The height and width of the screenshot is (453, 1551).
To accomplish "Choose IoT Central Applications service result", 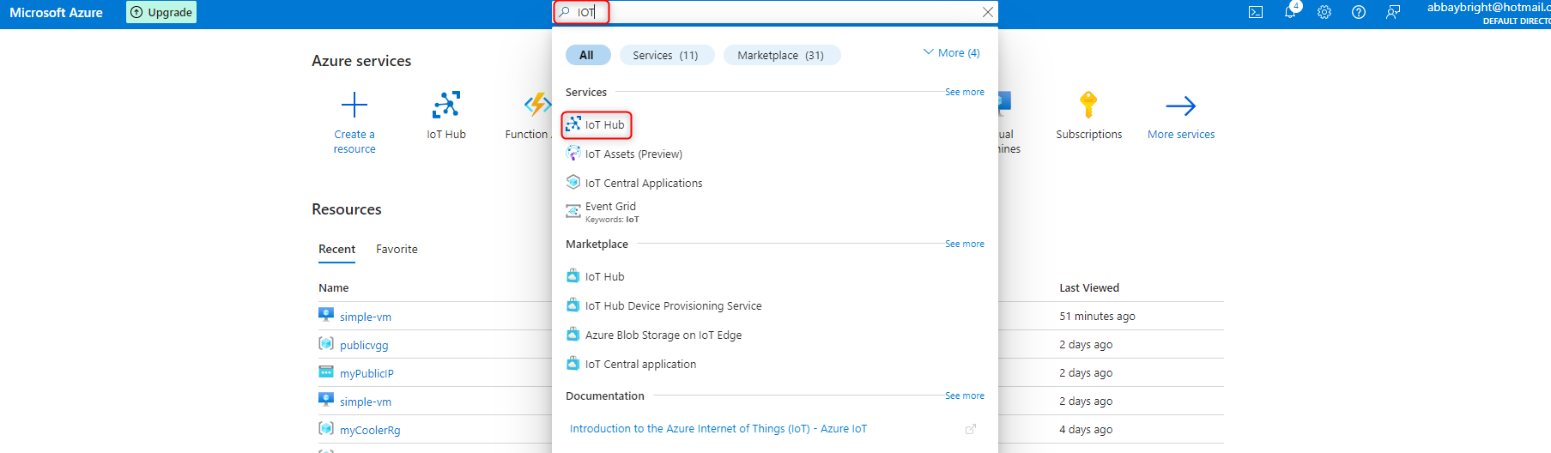I will 643,183.
